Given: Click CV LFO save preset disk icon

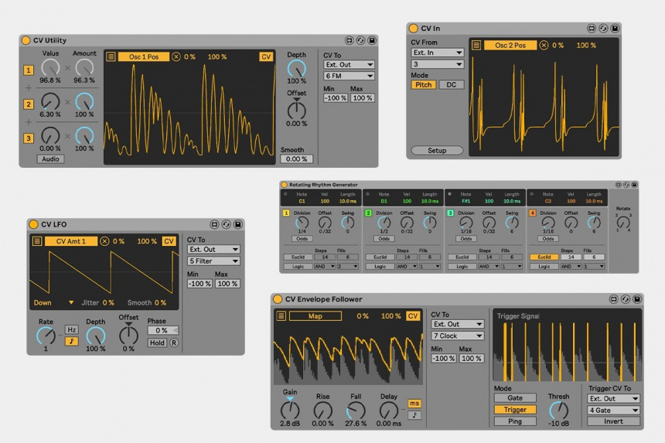Looking at the screenshot, I should [238, 224].
